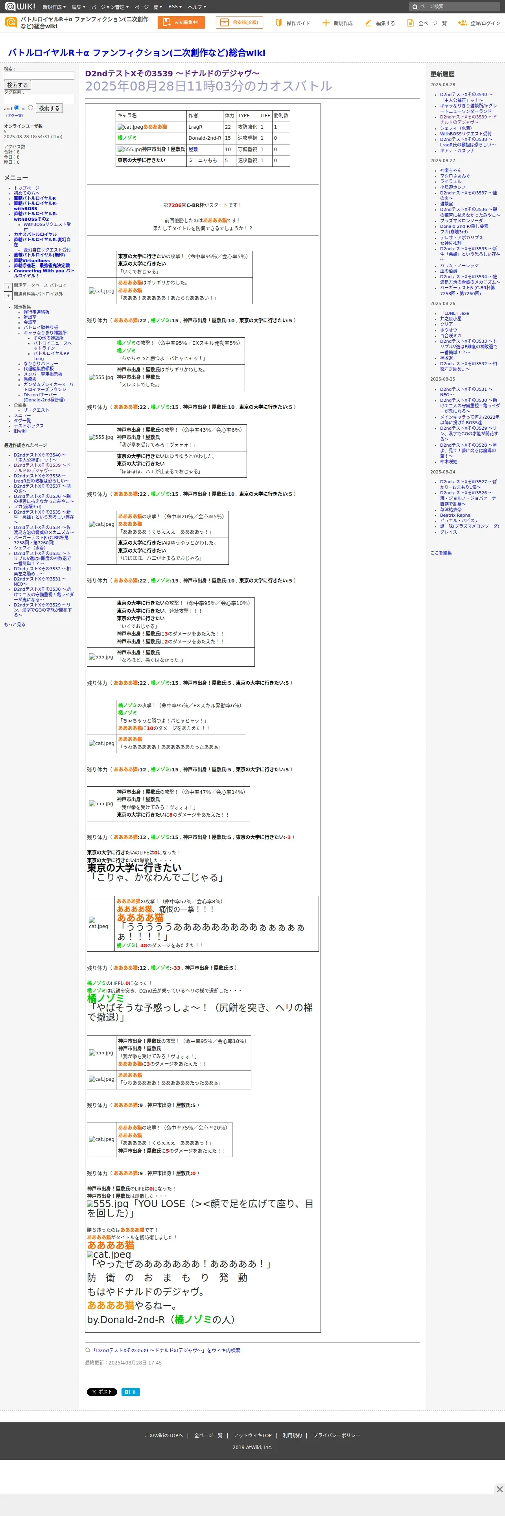Click このWikiのTOPへ in the footer
This screenshot has width=505, height=1516.
(x=164, y=1435)
